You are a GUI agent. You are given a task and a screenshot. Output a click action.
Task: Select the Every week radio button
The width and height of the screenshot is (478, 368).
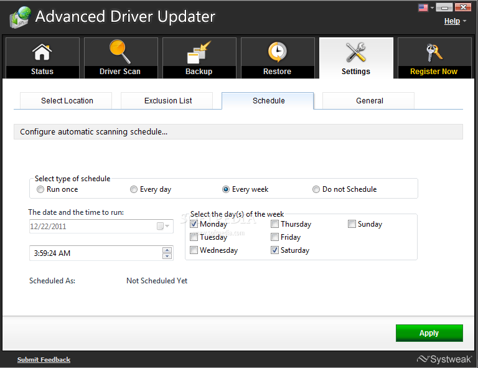(x=225, y=189)
